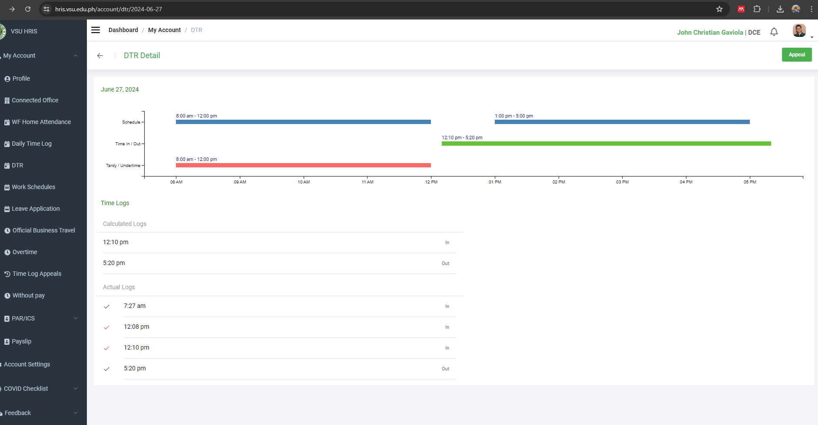The image size is (818, 425).
Task: Expand the COVID Checklist menu
Action: 76,389
